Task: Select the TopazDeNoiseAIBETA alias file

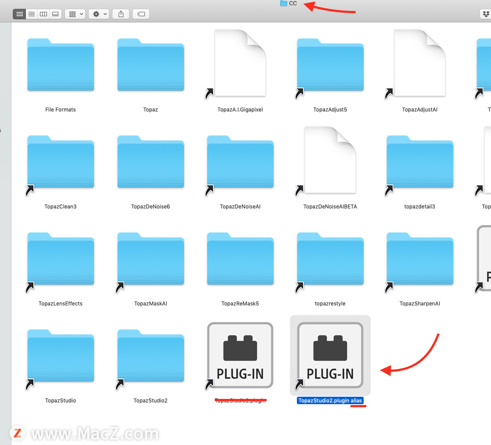Action: (x=330, y=160)
